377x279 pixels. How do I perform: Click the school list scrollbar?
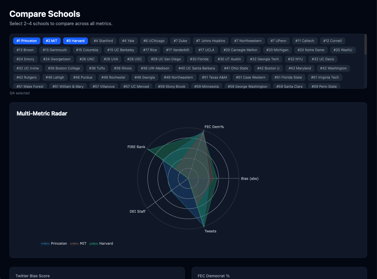click(x=365, y=45)
